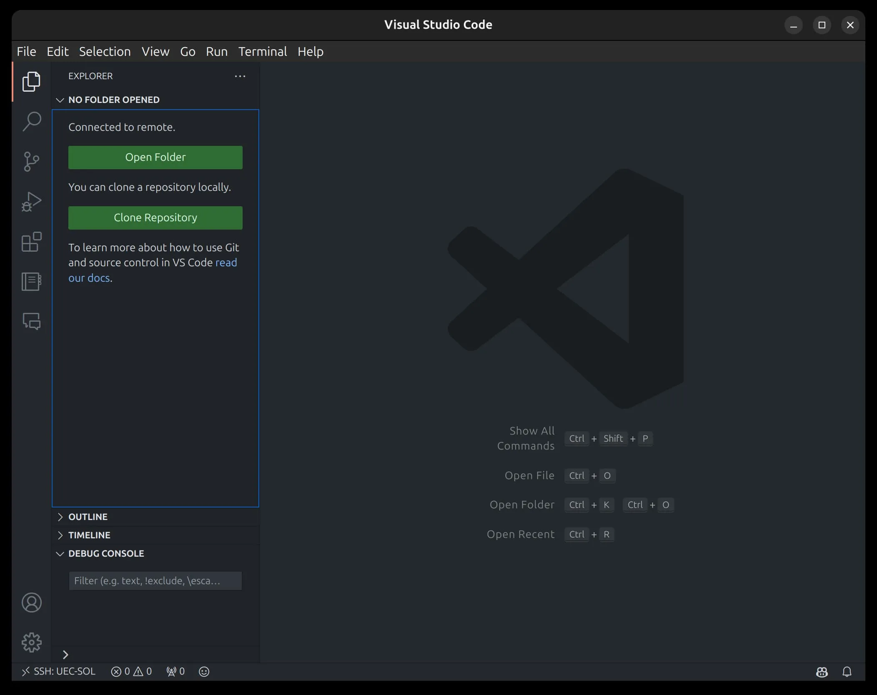
Task: Collapse the NO FOLDER OPENED section
Action: tap(113, 100)
